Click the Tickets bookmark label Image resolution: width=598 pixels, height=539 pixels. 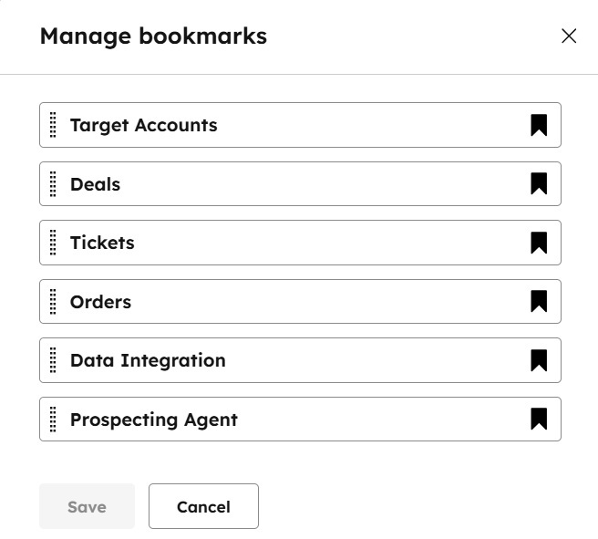(x=102, y=243)
